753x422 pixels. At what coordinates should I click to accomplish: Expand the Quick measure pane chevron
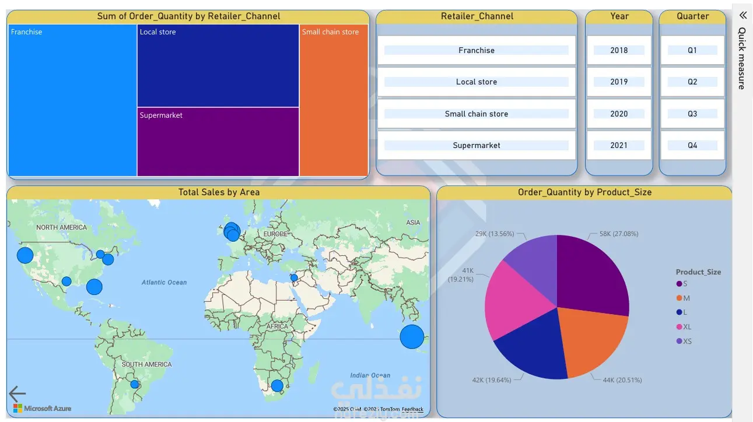tap(743, 16)
